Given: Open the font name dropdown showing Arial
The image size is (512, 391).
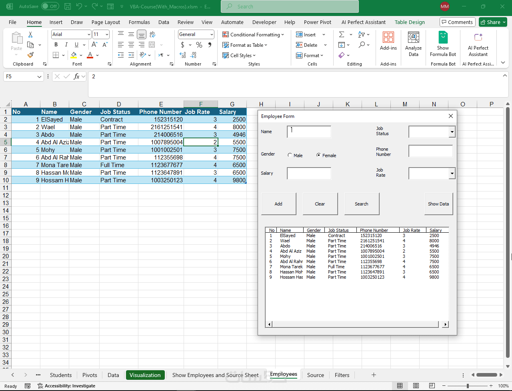Looking at the screenshot, I should click(88, 35).
